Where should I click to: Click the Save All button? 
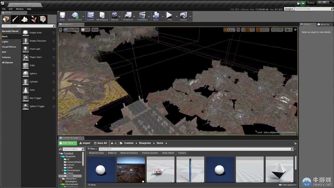pyautogui.click(x=100, y=143)
